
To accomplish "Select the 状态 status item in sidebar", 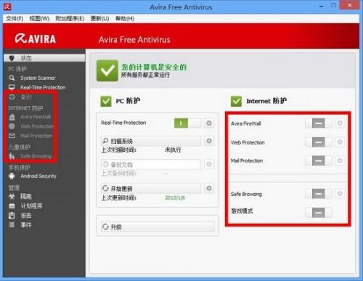I will coord(44,58).
